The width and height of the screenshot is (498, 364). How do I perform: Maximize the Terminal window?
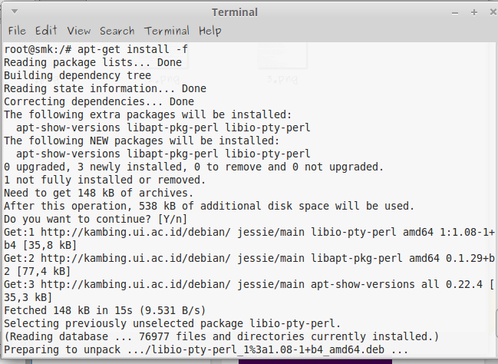[x=473, y=12]
